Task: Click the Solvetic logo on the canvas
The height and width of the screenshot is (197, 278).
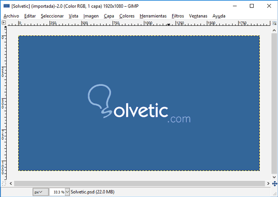Action: pos(139,103)
